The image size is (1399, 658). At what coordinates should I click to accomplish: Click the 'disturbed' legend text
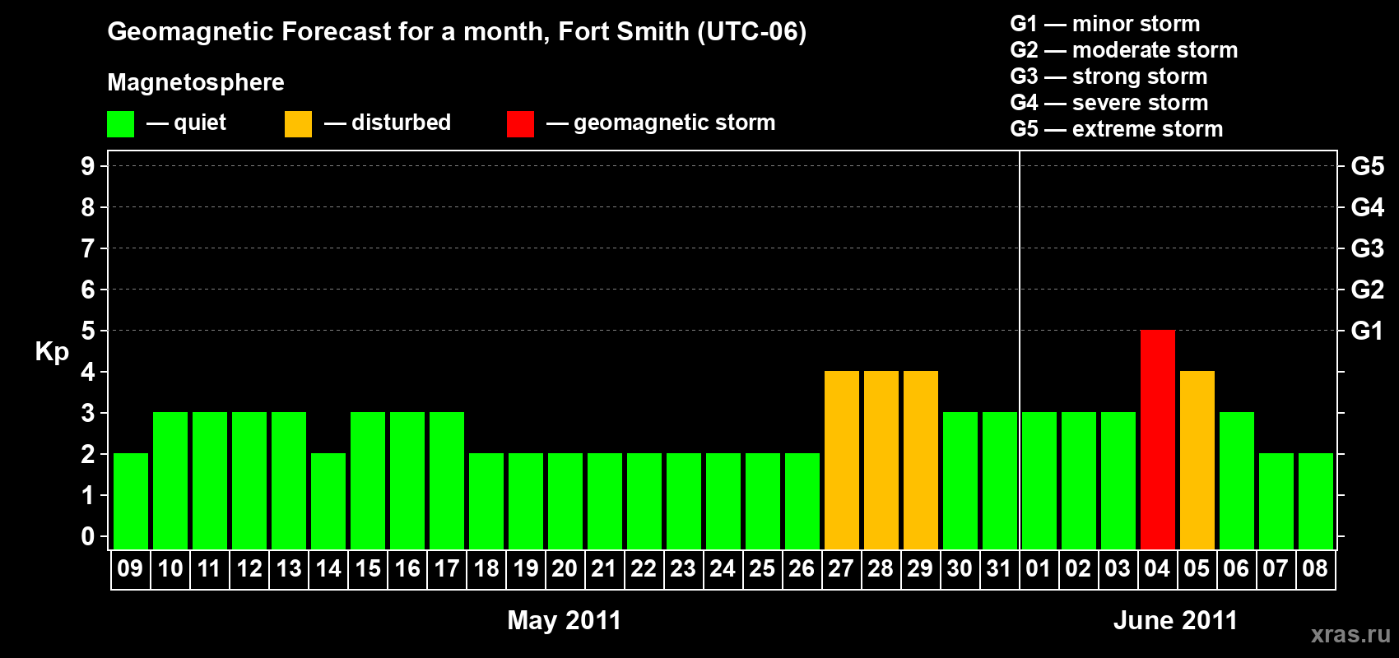coord(401,123)
